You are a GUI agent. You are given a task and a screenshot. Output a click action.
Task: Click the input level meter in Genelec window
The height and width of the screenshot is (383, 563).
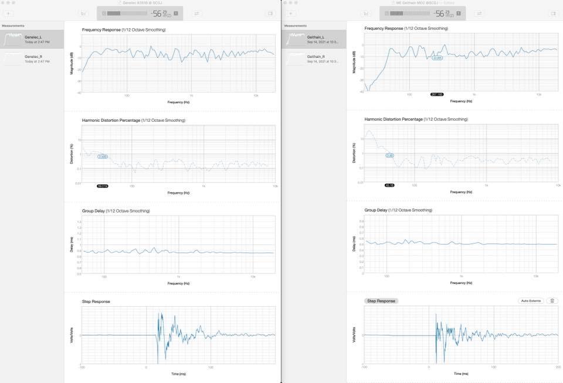(124, 13)
